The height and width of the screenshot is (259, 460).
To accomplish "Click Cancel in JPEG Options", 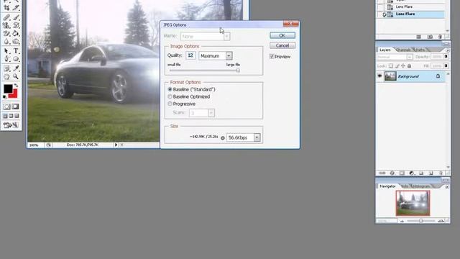I will pos(282,45).
